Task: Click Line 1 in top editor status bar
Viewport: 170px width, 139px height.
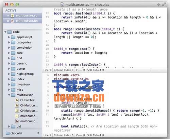Action: tap(47, 70)
